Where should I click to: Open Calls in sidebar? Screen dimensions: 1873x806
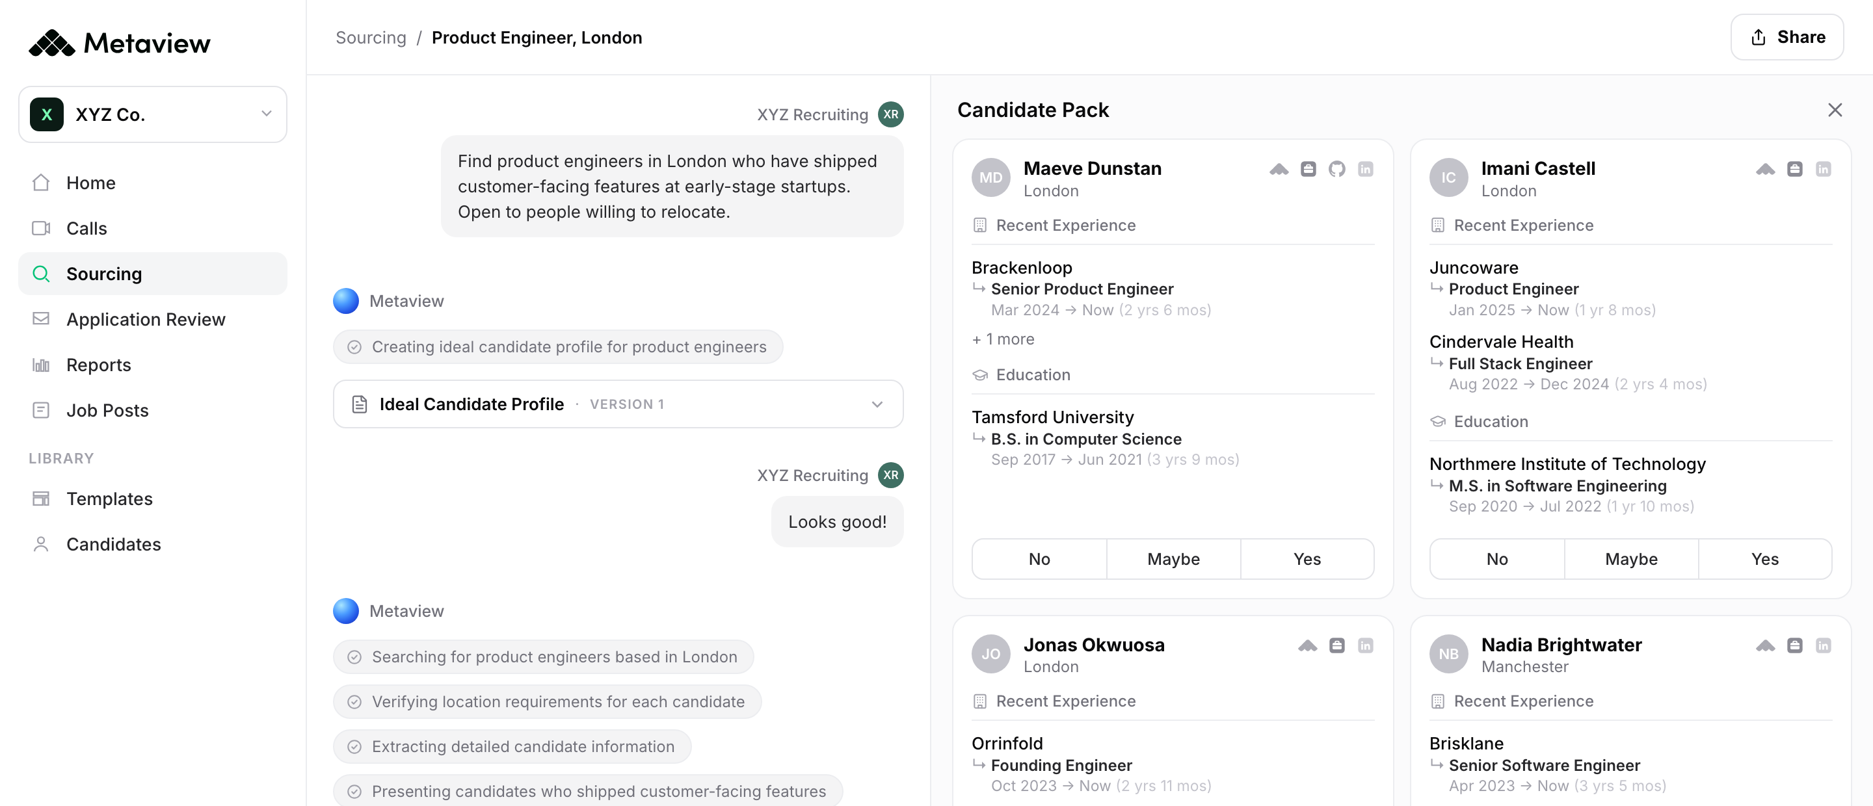point(153,228)
